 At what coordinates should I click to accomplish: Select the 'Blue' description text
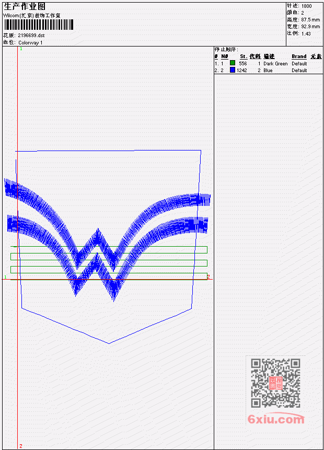pyautogui.click(x=268, y=71)
